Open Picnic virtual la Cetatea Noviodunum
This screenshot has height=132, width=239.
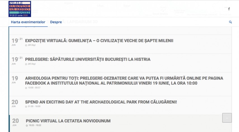(68, 121)
